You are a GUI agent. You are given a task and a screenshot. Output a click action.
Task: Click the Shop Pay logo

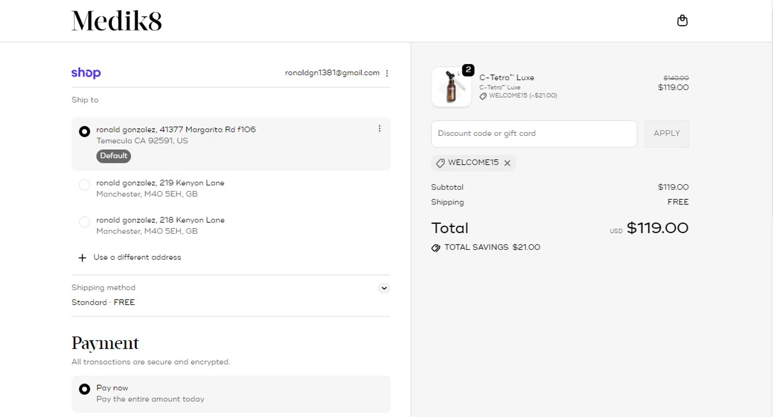point(86,73)
